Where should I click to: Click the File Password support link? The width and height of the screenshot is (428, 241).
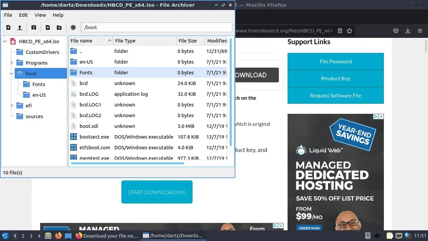(336, 61)
